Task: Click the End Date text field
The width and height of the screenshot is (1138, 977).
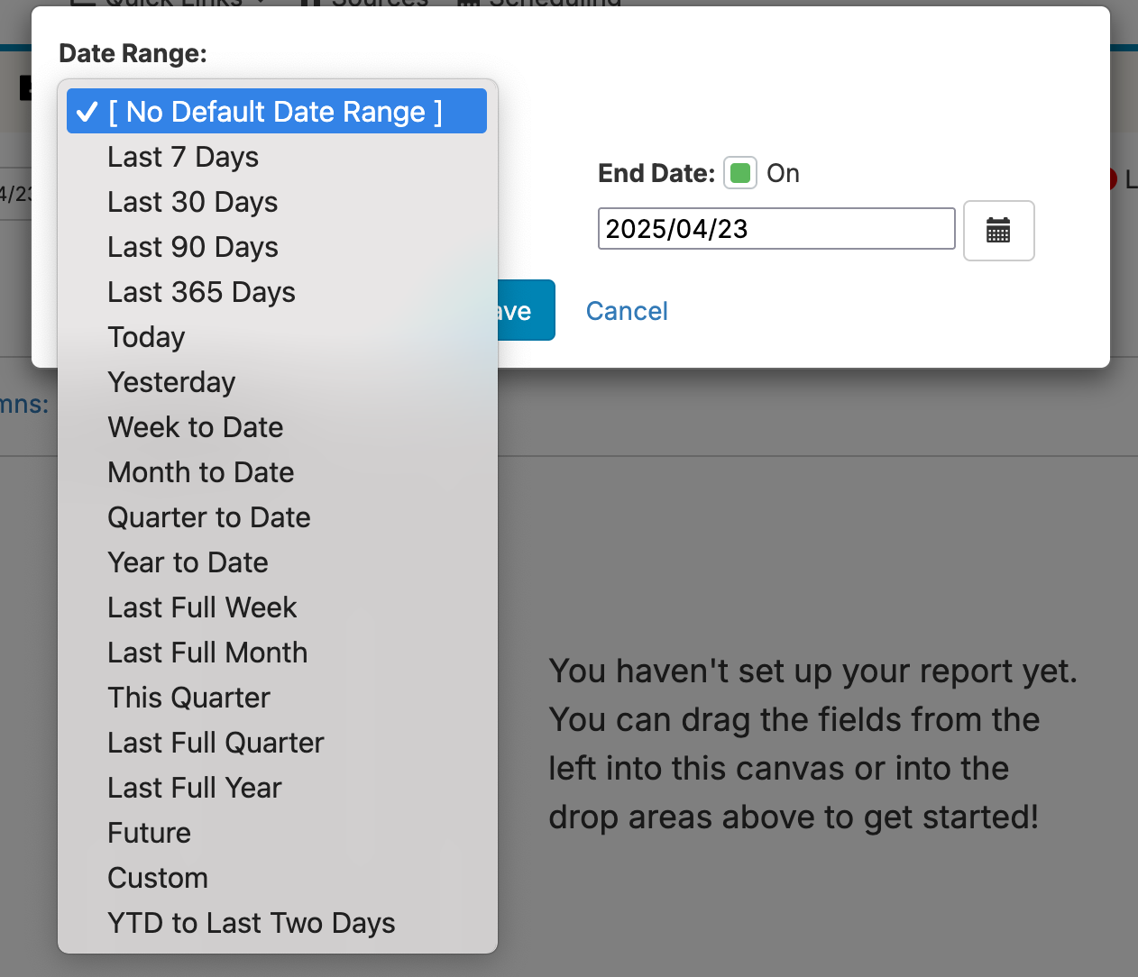Action: [x=775, y=229]
